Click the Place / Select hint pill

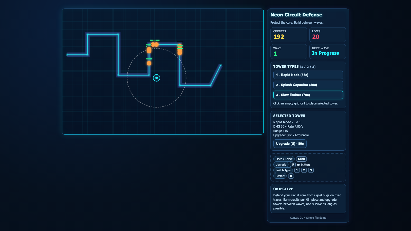click(284, 159)
